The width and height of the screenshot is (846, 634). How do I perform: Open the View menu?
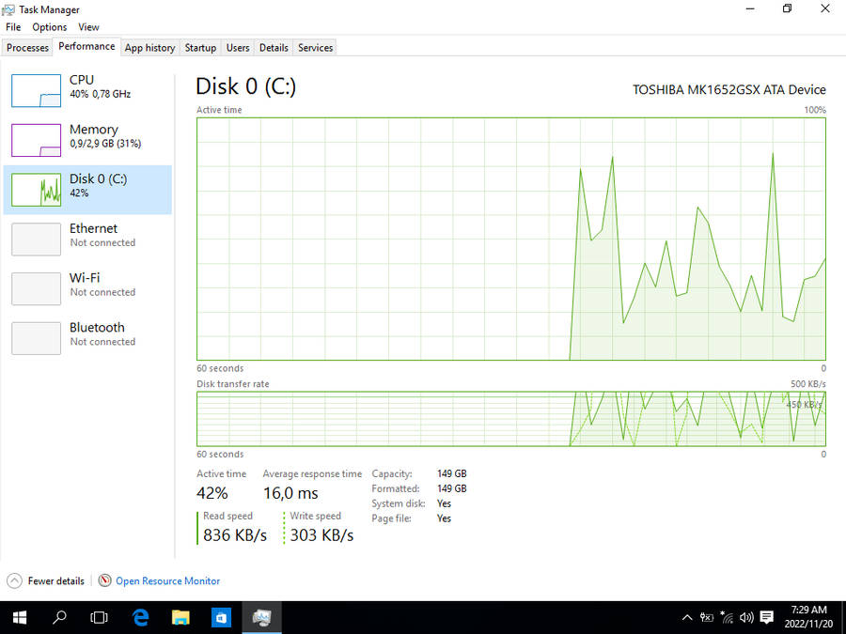click(88, 27)
